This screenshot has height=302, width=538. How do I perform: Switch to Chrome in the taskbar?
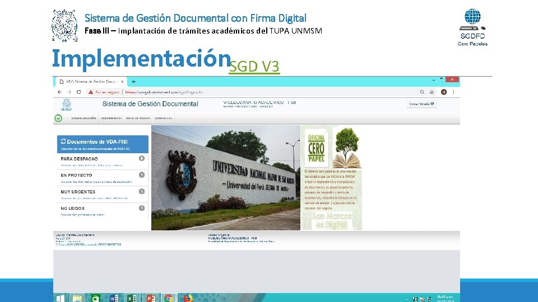click(169, 298)
